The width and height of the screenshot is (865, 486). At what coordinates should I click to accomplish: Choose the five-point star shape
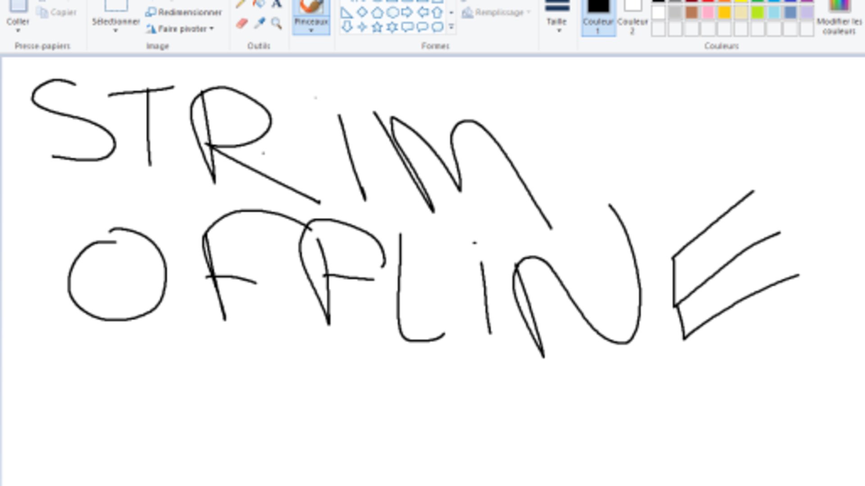(x=377, y=27)
